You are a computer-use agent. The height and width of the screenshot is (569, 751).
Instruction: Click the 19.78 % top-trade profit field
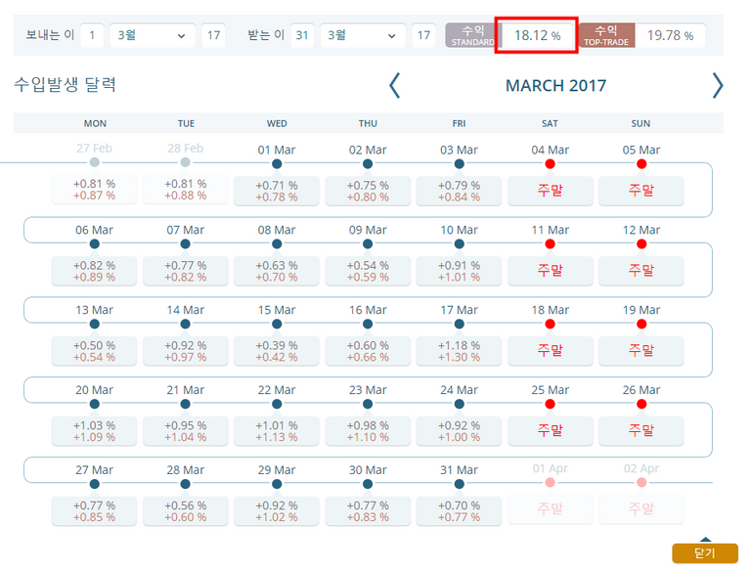[672, 36]
